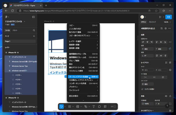
Task: Open Pen tool options dropdown arrow
Action: tap(89, 107)
